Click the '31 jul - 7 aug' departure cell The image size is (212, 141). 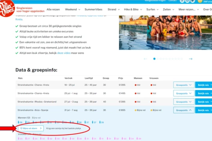point(71,110)
